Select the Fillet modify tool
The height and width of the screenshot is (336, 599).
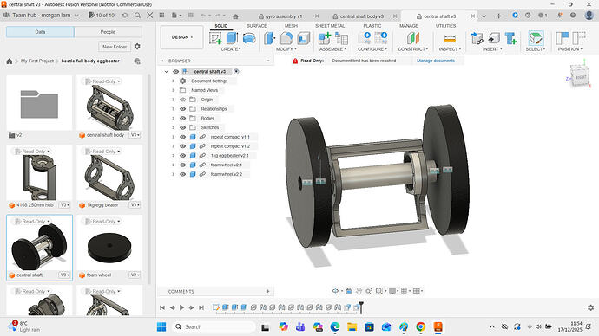(x=286, y=38)
